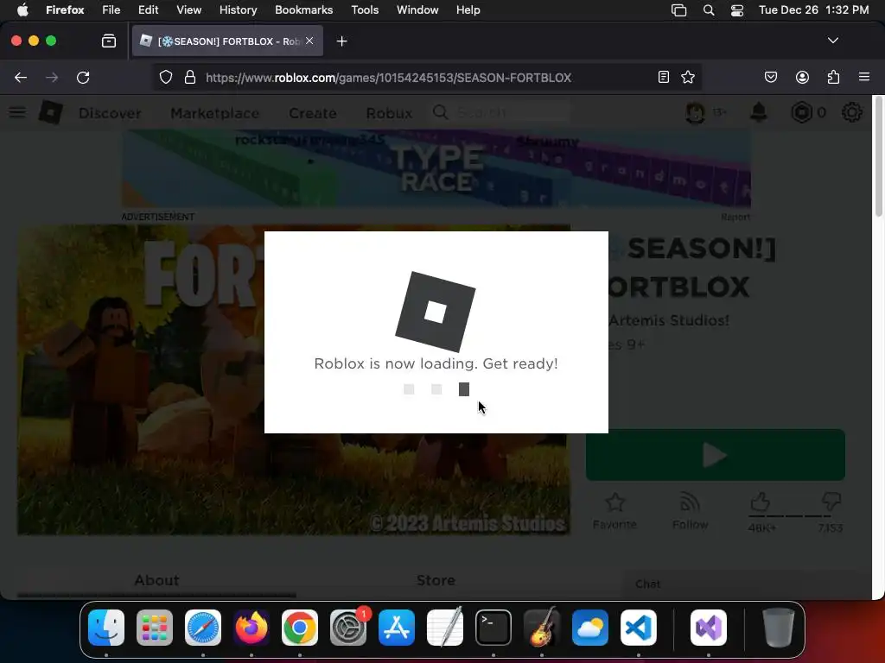885x663 pixels.
Task: Follow the game with the feed icon
Action: click(x=690, y=510)
